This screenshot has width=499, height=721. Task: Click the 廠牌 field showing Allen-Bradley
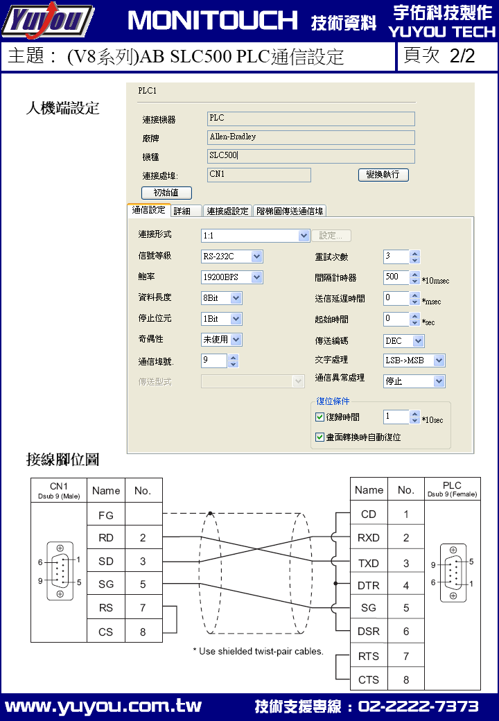311,137
